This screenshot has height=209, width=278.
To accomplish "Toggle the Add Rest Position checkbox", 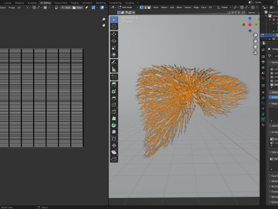I will coord(270,126).
